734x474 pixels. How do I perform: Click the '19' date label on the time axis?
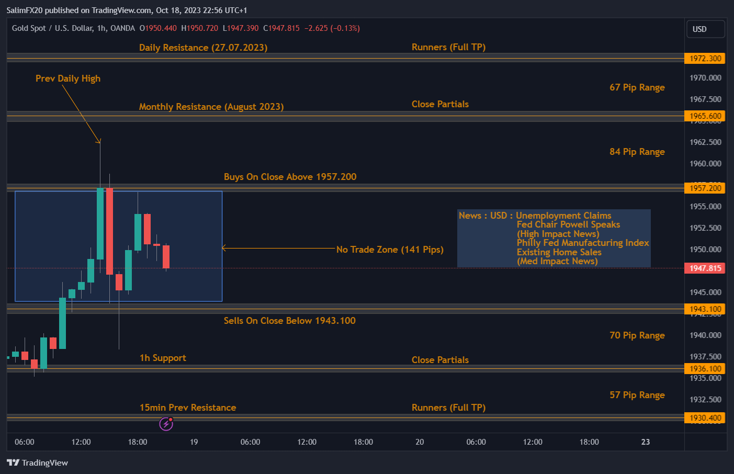[194, 442]
